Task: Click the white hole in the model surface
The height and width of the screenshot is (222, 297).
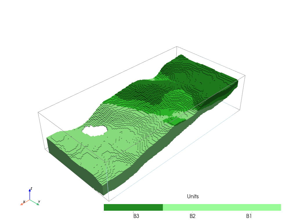Action: click(95, 131)
